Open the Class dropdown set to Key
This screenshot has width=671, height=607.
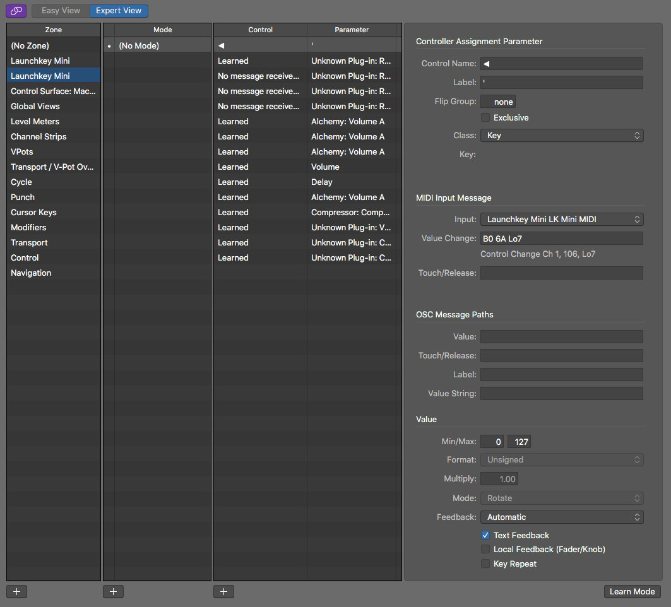pyautogui.click(x=561, y=136)
